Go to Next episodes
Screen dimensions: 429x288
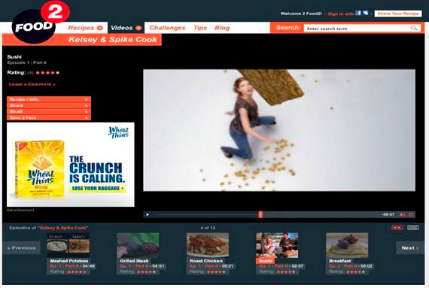click(x=410, y=248)
